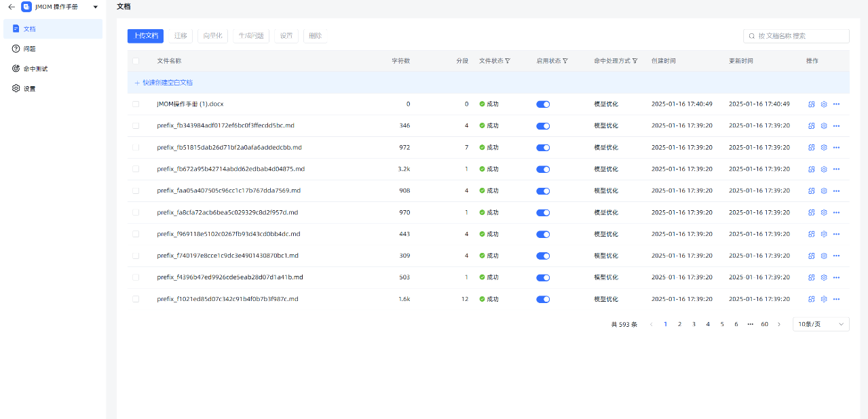
Task: Open the 命中处理方式 column filter icon
Action: [x=635, y=61]
